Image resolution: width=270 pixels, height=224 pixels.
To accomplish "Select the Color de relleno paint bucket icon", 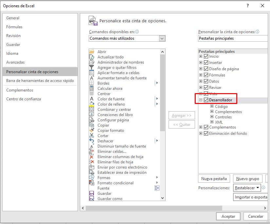I will pyautogui.click(x=92, y=104).
